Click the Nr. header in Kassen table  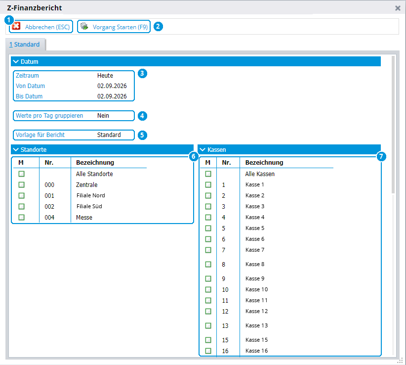pos(226,163)
